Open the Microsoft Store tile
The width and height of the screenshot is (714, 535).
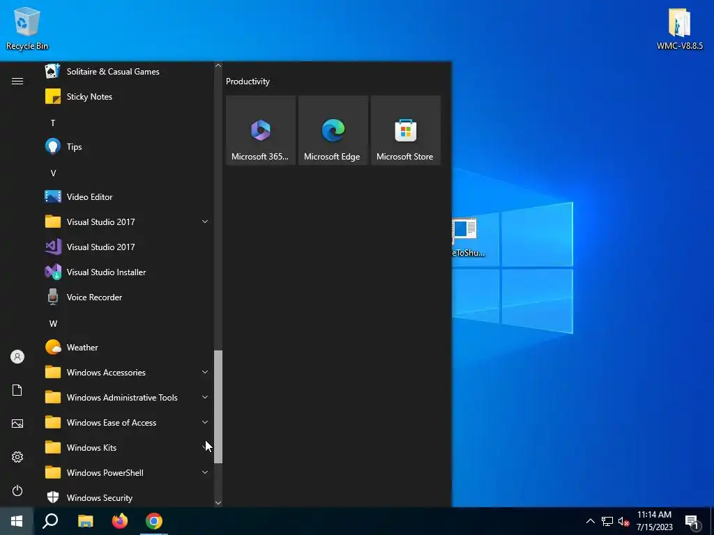(405, 130)
